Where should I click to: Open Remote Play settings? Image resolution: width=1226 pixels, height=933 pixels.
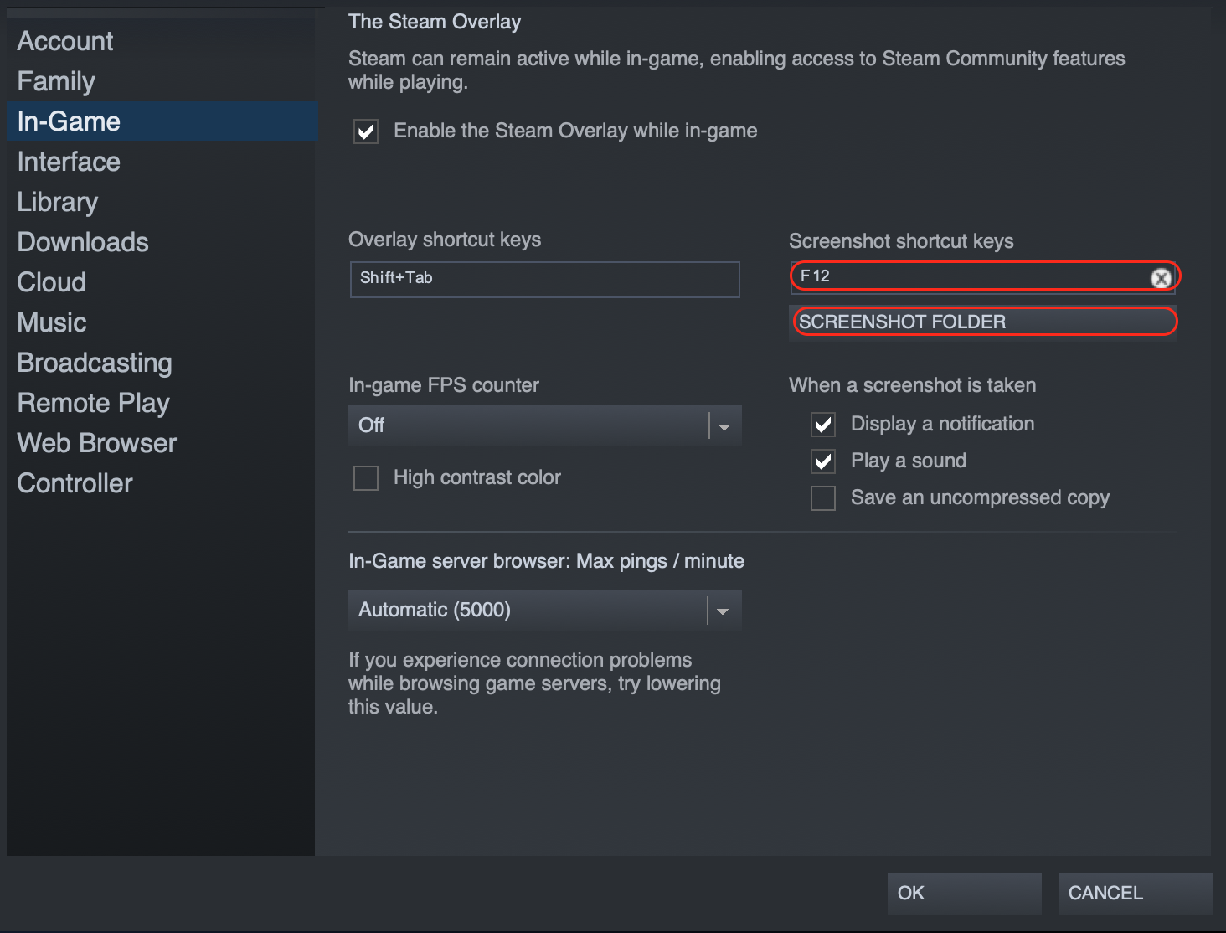coord(162,403)
